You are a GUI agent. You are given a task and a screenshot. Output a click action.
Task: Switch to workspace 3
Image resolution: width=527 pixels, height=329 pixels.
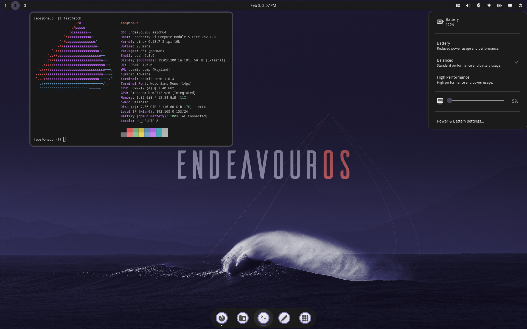click(25, 5)
